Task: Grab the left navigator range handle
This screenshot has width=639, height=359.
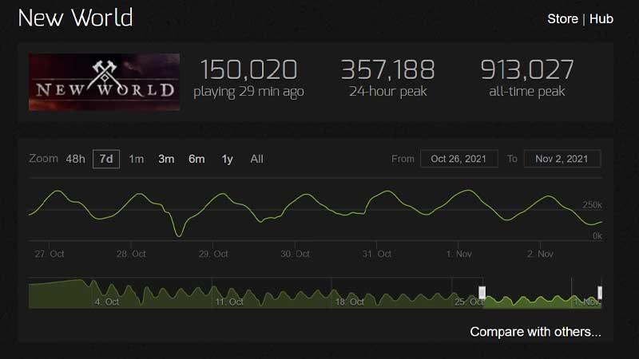Action: (x=482, y=293)
